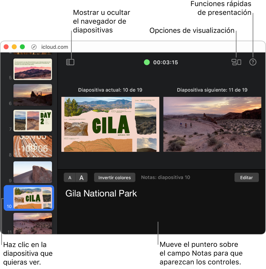
Task: Click the Gila National Park notes text
Action: [101, 194]
